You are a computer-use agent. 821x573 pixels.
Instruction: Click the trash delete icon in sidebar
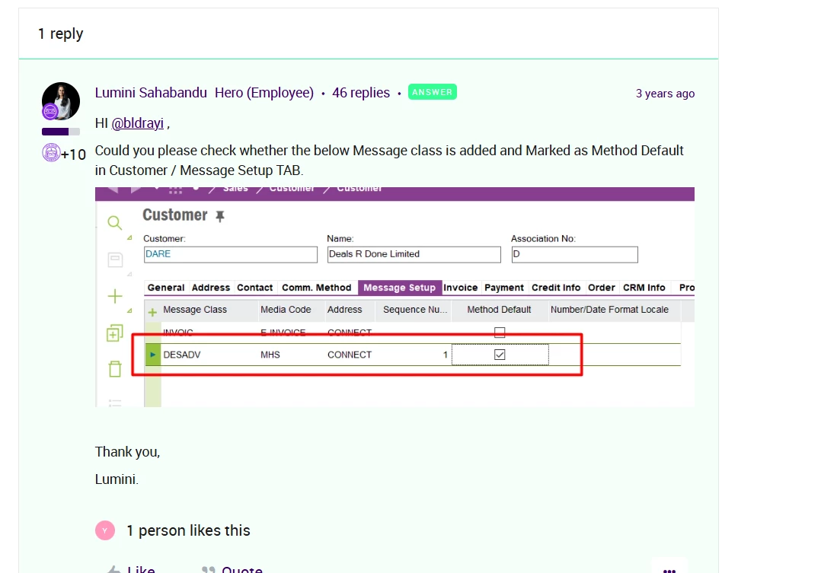pos(115,369)
